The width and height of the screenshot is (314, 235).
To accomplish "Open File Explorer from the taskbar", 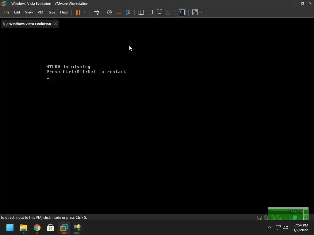I will coord(23,228).
